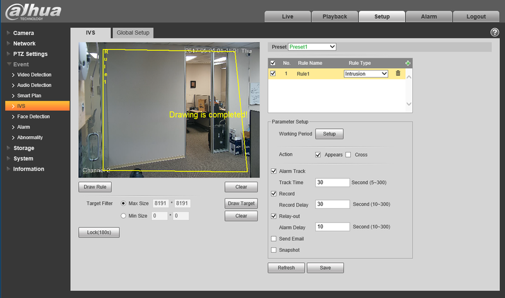Click the Track Time input field

(332, 182)
